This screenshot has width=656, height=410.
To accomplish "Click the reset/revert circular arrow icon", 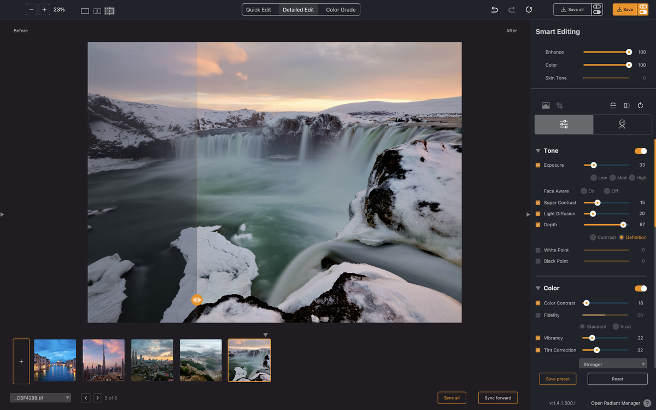I will click(x=528, y=9).
